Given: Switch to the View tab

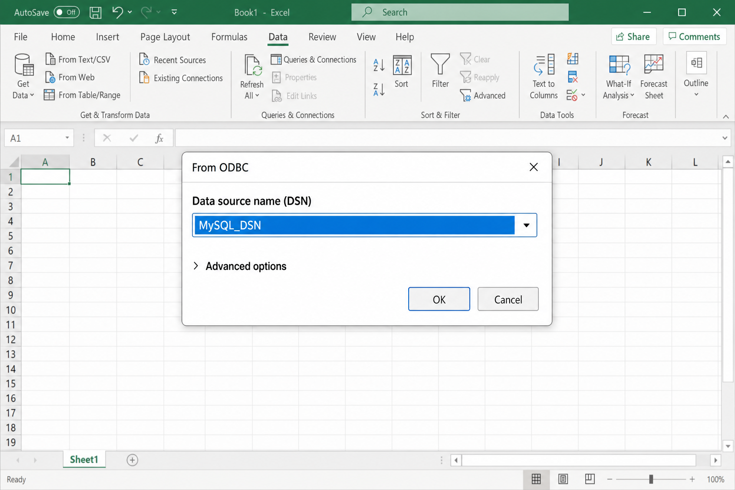Looking at the screenshot, I should [366, 37].
